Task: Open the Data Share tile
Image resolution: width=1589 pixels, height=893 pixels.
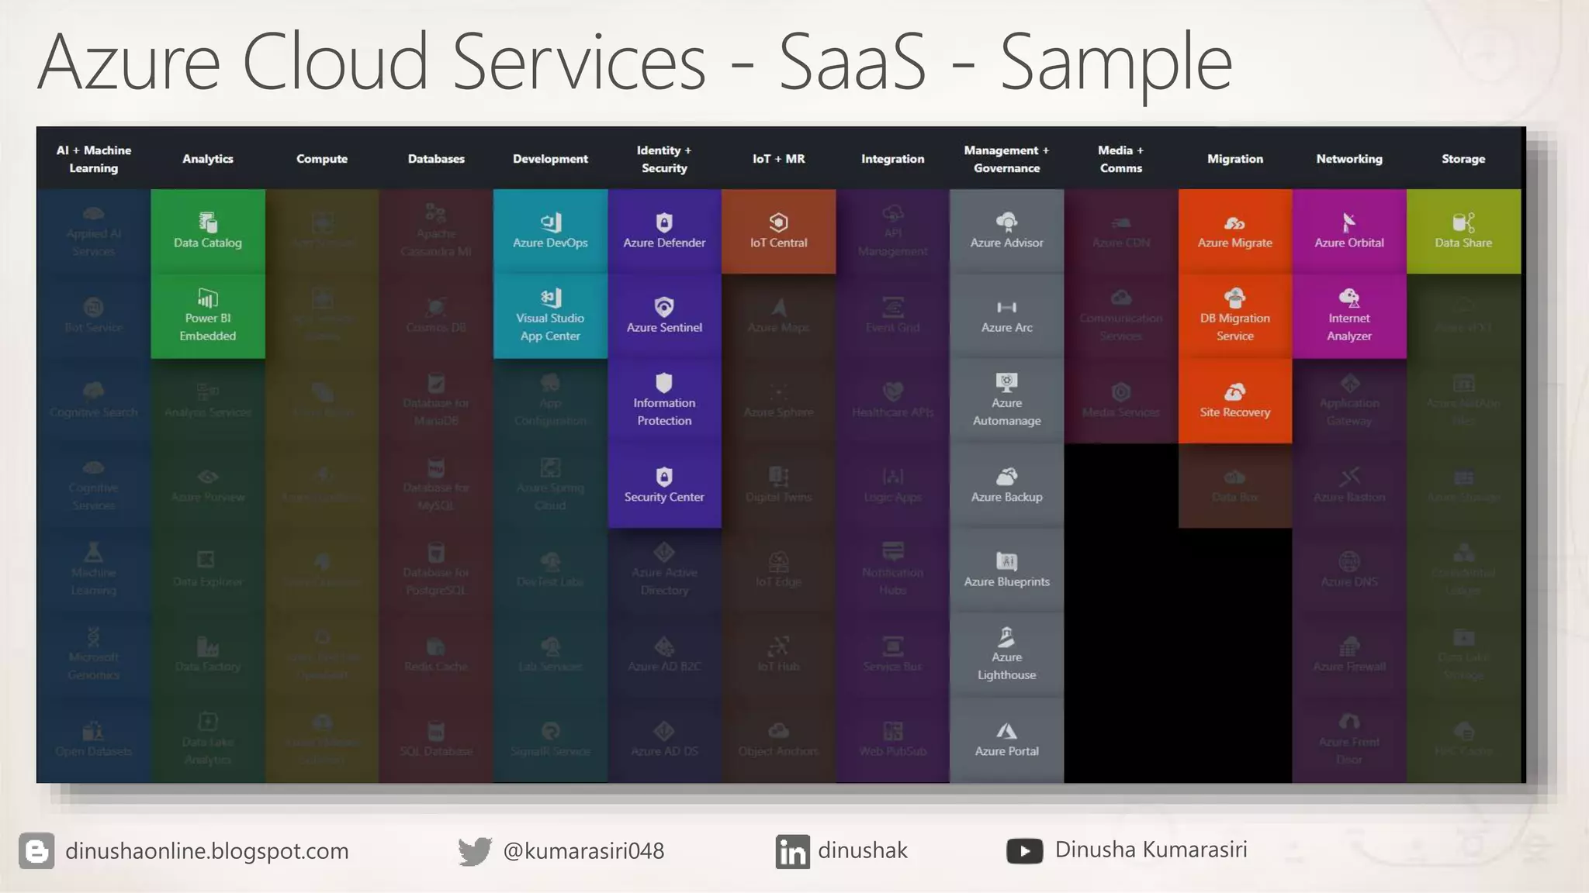Action: (1463, 231)
